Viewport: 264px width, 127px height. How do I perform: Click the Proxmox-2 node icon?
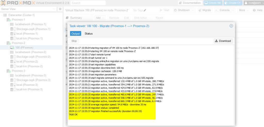click(9, 43)
